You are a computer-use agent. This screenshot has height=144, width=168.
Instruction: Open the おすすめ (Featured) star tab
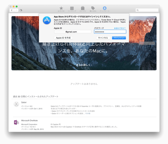pyautogui.click(x=61, y=9)
